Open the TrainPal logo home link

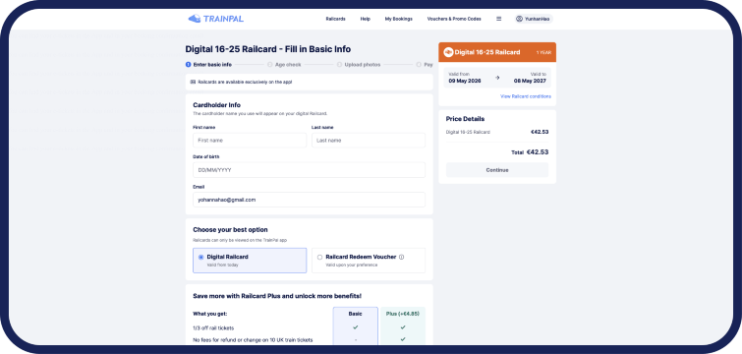216,19
